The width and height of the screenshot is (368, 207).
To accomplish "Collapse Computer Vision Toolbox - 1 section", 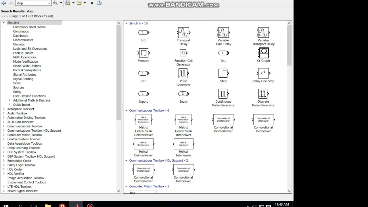I will pyautogui.click(x=126, y=186).
